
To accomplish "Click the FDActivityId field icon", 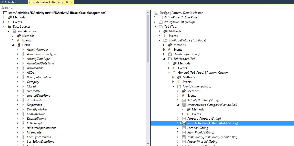I will 23,123.
